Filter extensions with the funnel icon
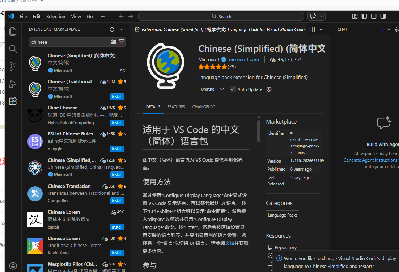 [x=122, y=42]
